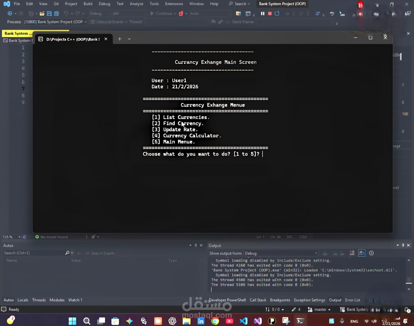Click the status bar notifications bell icon

tap(407, 309)
